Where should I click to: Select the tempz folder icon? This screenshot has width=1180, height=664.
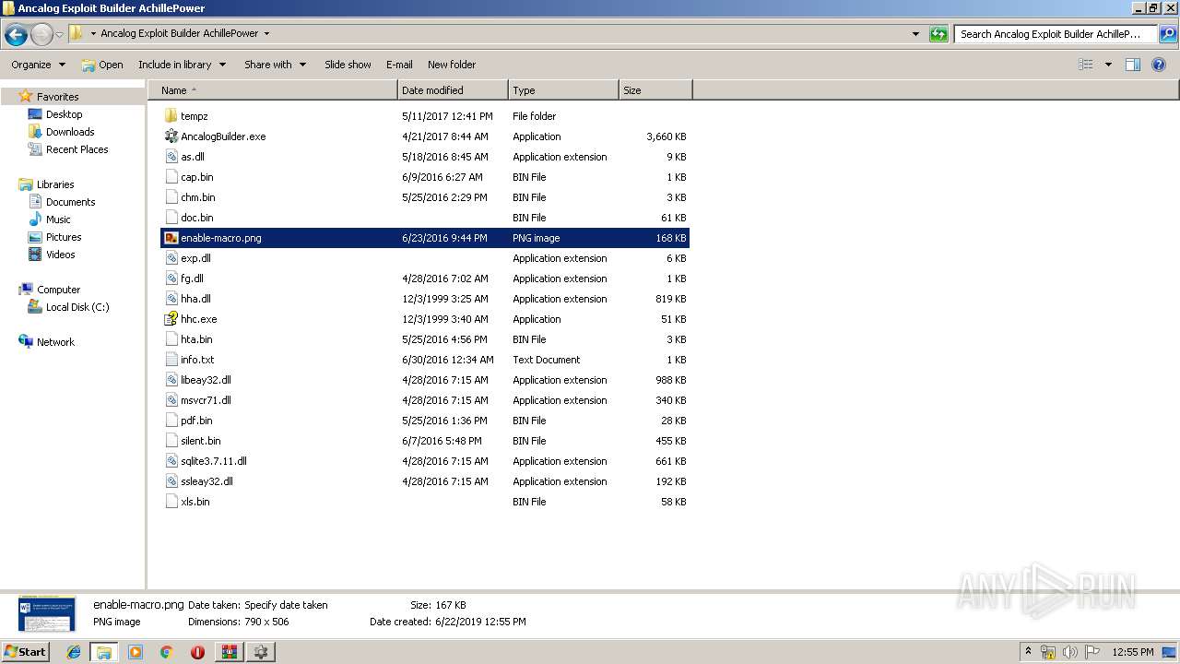click(171, 116)
